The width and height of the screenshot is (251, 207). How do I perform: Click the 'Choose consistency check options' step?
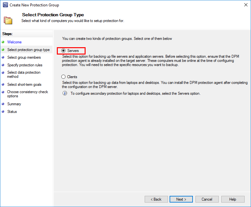pos(27,94)
